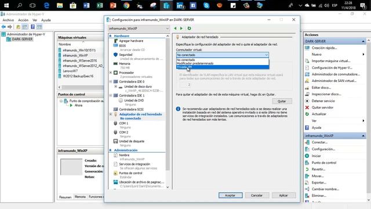The width and height of the screenshot is (371, 209).
Task: Switch to the Memoria tab
Action: [80, 197]
